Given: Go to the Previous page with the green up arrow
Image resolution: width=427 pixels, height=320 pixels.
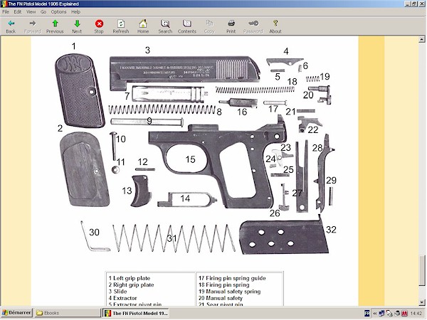Looking at the screenshot, I should coord(55,23).
